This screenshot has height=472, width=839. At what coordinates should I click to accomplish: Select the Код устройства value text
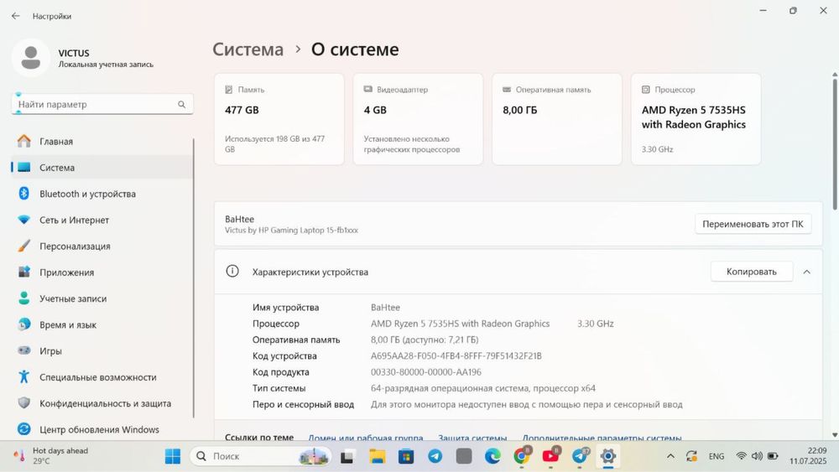coord(456,356)
